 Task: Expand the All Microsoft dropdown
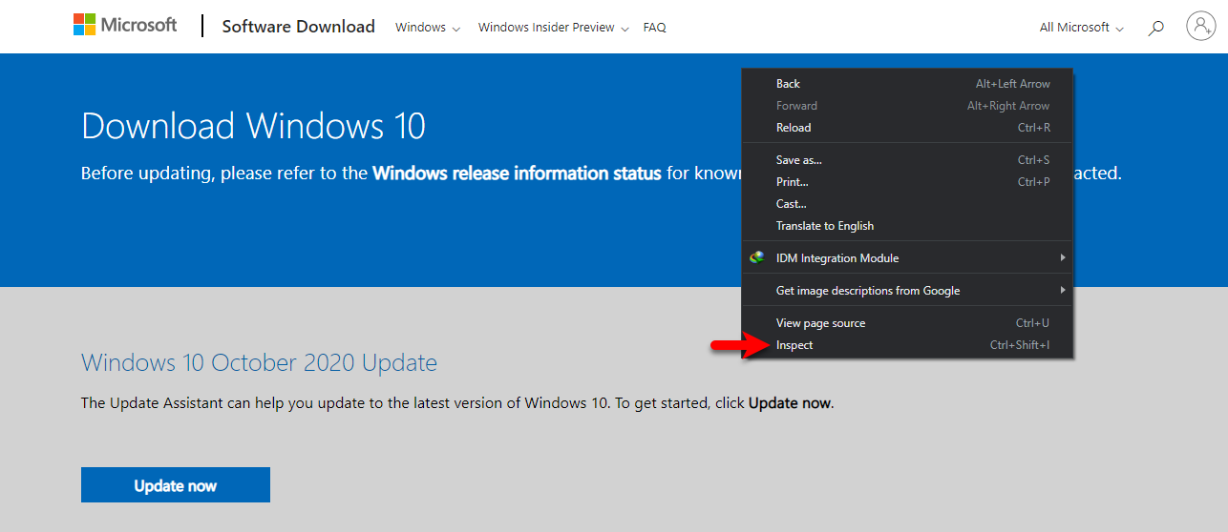click(x=1082, y=28)
